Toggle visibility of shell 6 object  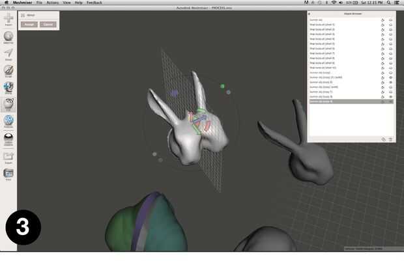point(390,49)
